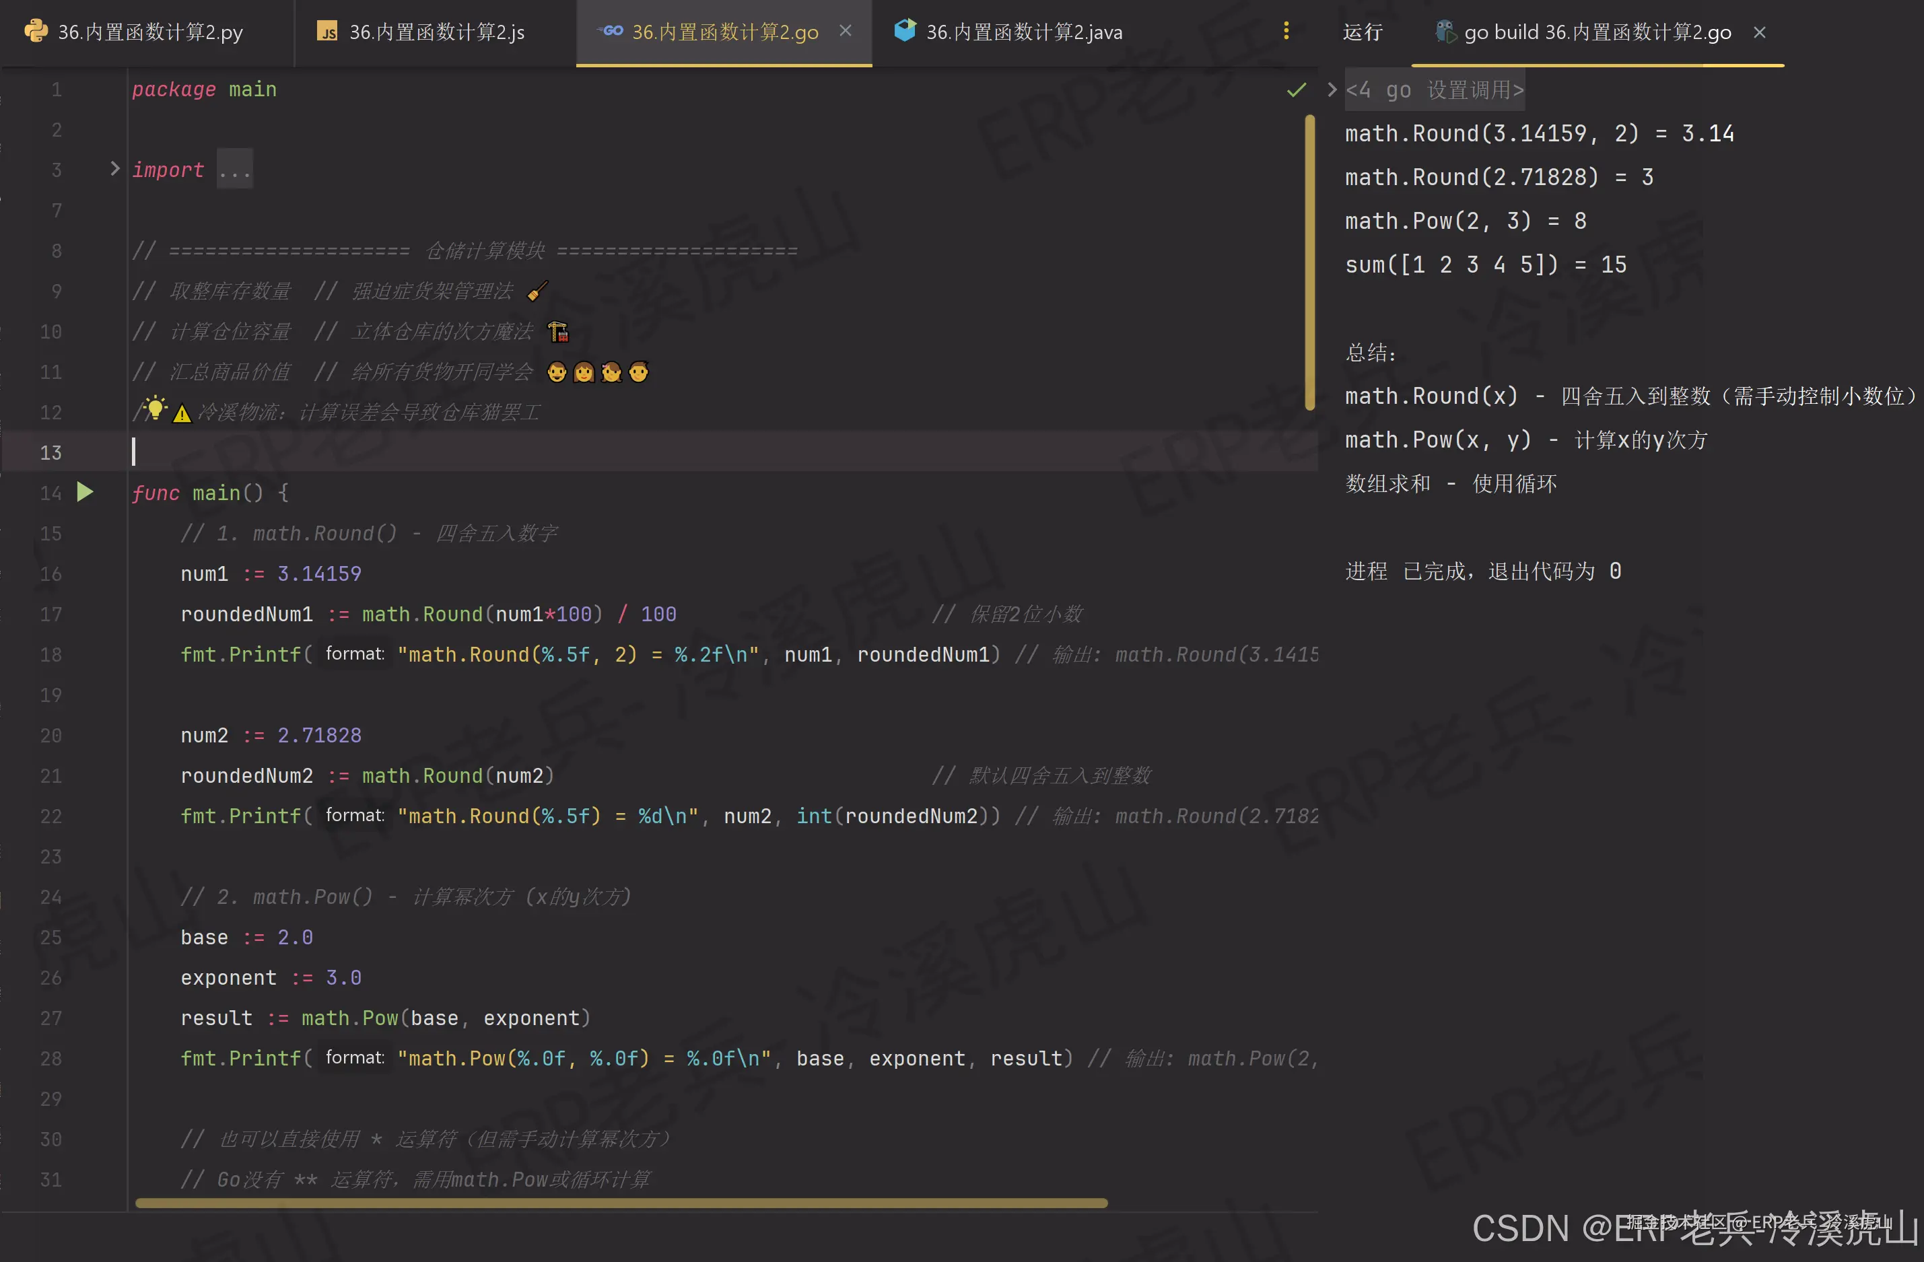
Task: Open the editor tabs three-dot menu
Action: [1286, 32]
